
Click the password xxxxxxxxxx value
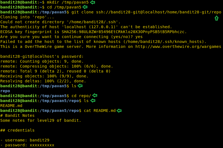42,145
